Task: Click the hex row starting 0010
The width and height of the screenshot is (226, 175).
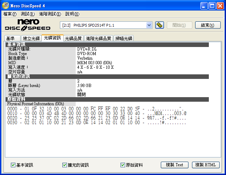Action: (x=97, y=113)
